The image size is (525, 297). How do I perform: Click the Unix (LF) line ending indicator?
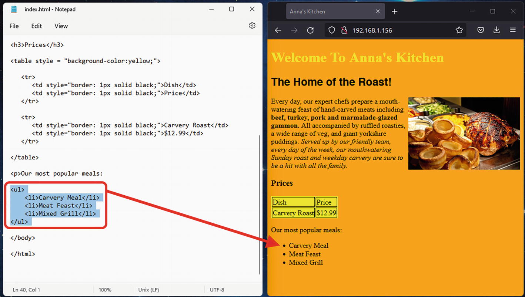coord(148,290)
